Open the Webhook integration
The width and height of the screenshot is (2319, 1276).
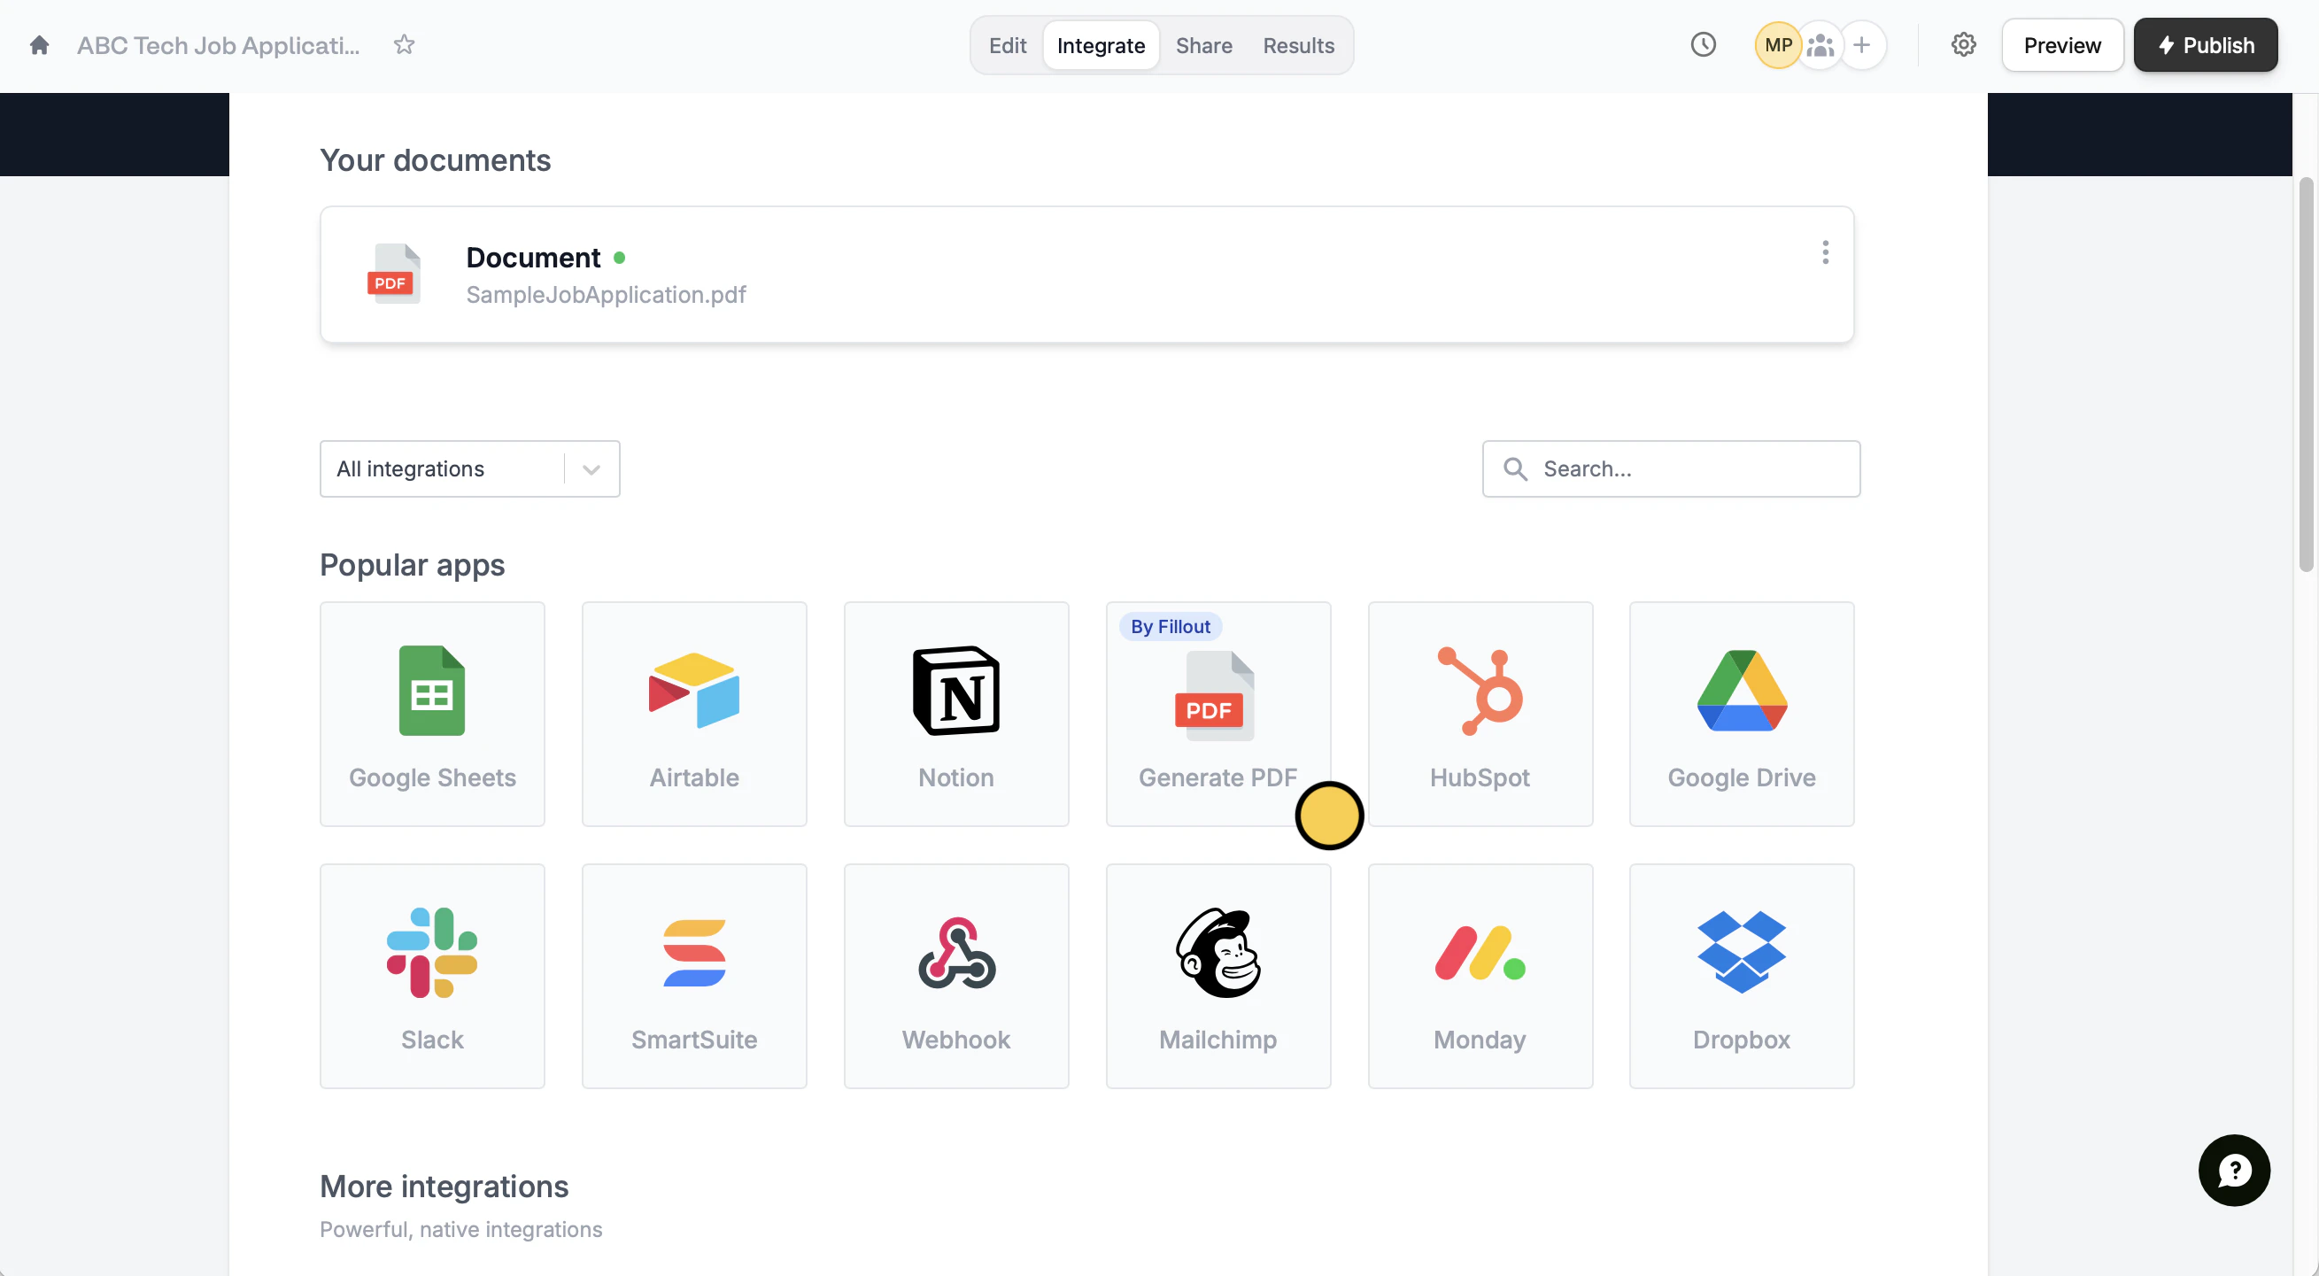tap(956, 975)
